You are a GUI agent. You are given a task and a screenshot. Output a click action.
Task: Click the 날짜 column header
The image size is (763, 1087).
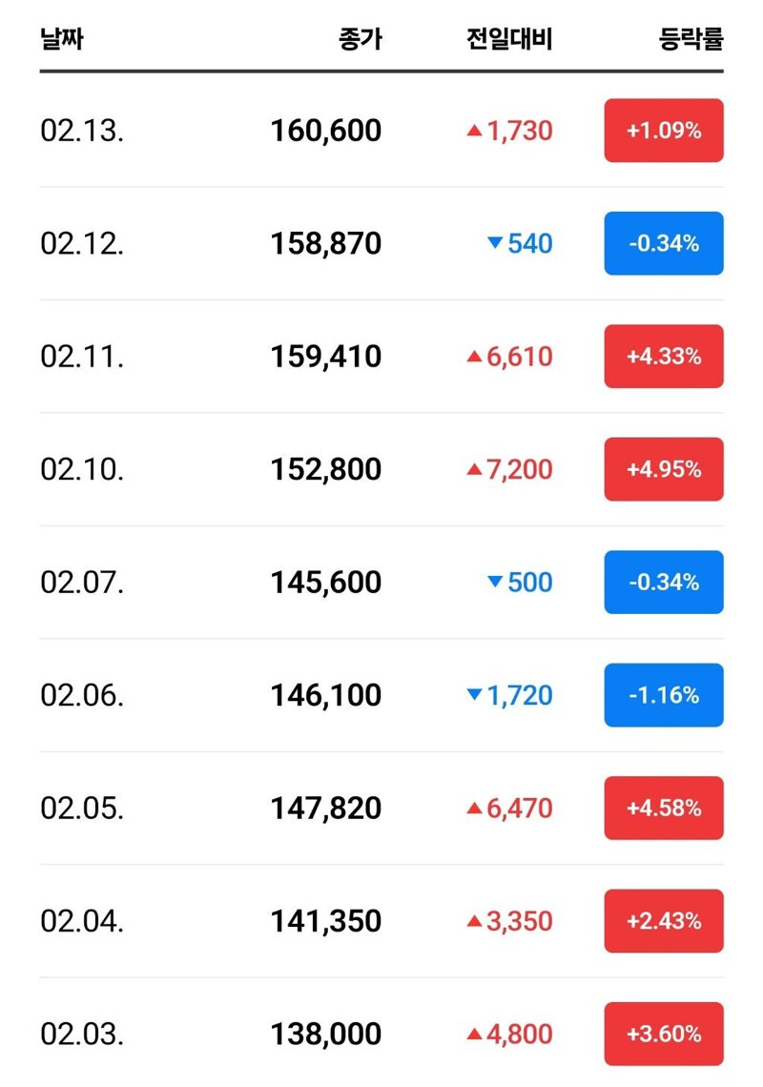[62, 38]
